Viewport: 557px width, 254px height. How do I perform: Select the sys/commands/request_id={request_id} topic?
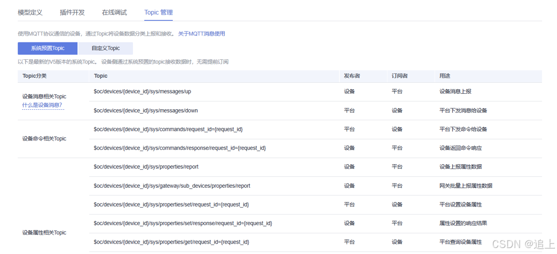click(x=168, y=129)
